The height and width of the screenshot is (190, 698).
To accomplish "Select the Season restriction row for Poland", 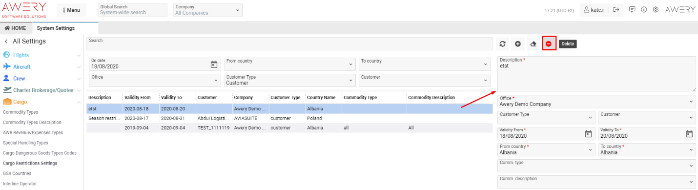I will coord(289,118).
